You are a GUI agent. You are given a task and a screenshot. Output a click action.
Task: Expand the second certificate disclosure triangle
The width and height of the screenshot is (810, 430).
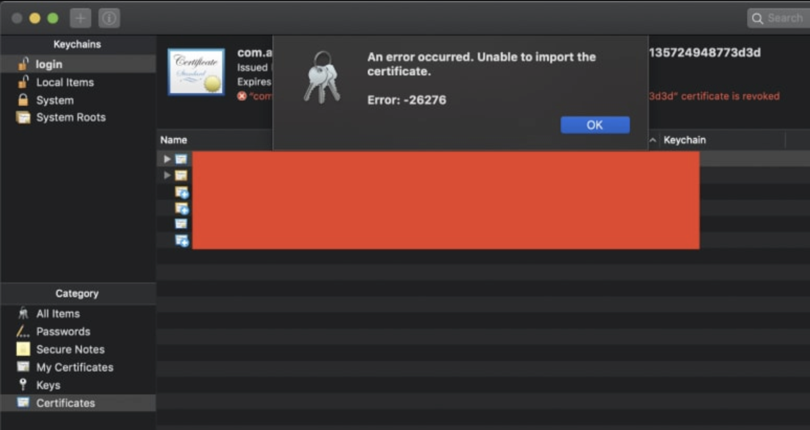[x=167, y=175]
